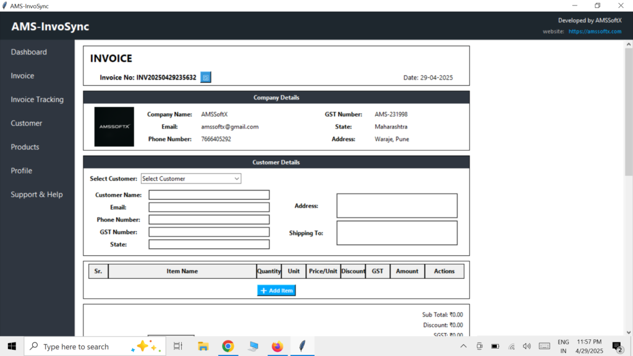The width and height of the screenshot is (633, 356).
Task: Click the Address text box
Action: point(397,206)
